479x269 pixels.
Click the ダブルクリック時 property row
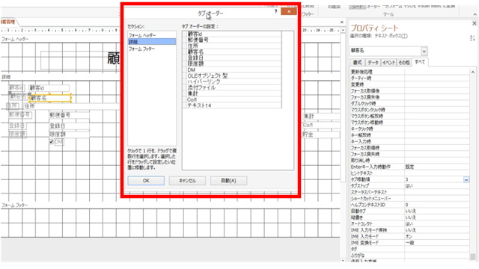(x=409, y=103)
